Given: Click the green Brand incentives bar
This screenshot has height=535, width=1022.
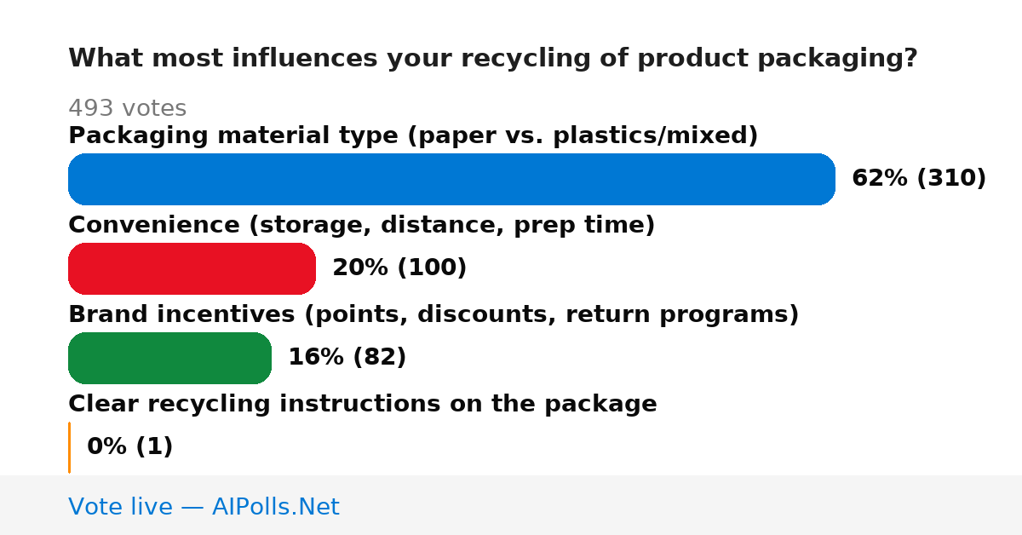Looking at the screenshot, I should point(169,358).
